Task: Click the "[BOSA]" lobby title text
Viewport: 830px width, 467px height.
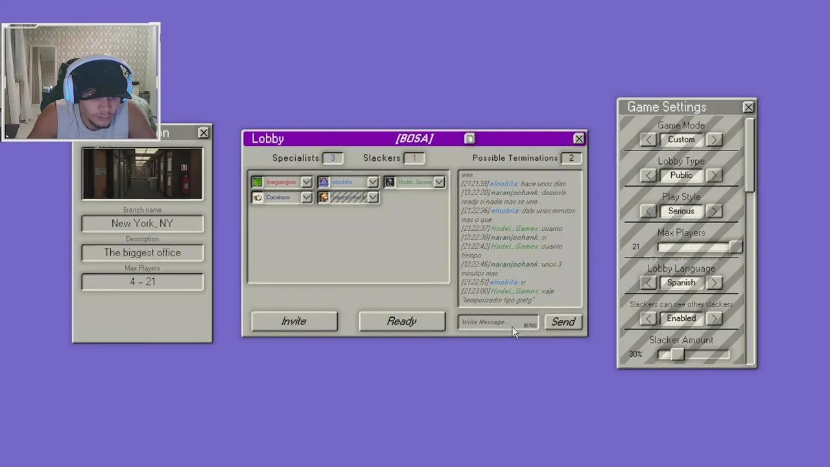Action: point(414,139)
